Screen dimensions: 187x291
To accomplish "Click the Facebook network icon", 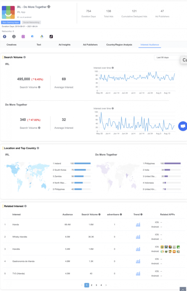I will tap(5, 37).
